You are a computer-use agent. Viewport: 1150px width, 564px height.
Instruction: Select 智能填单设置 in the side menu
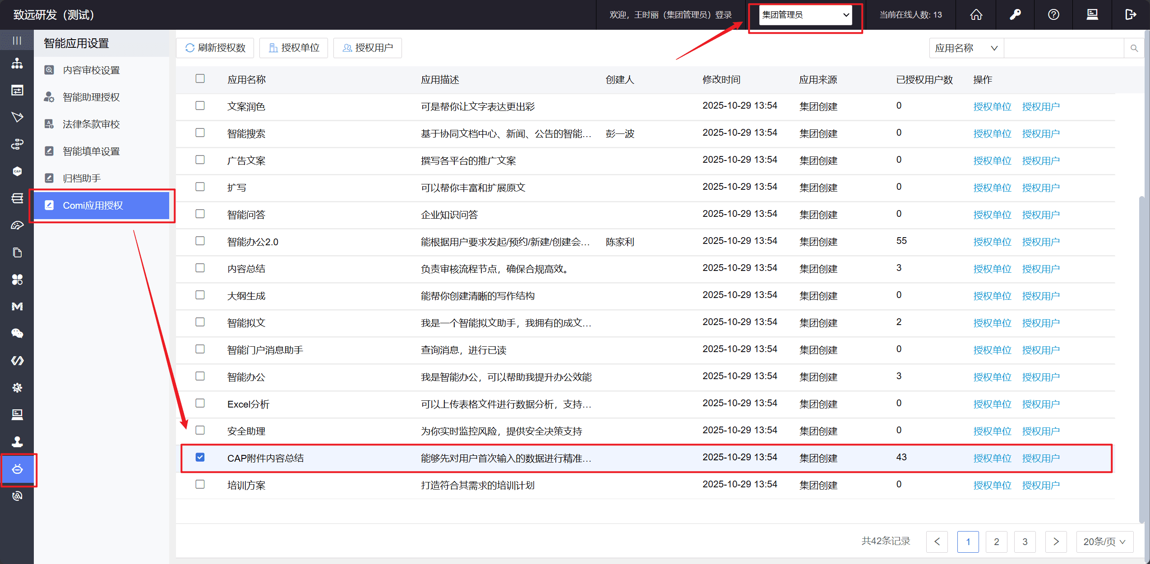pos(102,151)
